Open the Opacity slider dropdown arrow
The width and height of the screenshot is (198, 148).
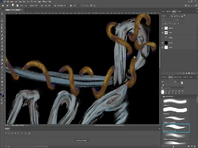(39, 6)
